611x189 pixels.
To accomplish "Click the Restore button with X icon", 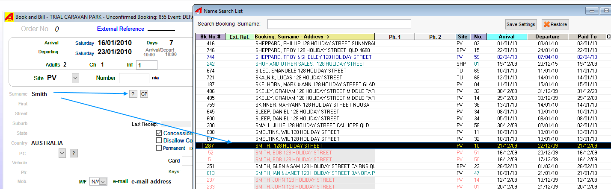I will coord(555,24).
